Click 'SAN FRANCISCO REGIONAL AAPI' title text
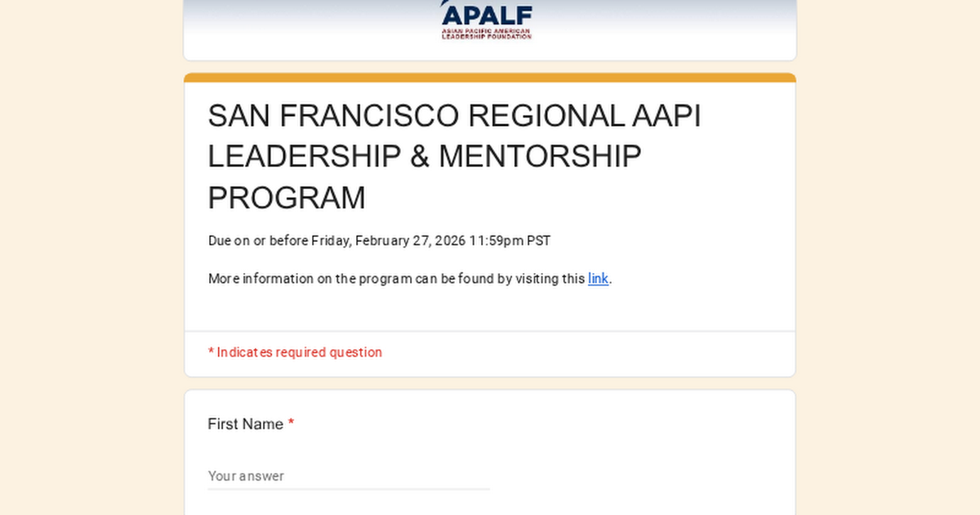The image size is (980, 515). click(x=454, y=115)
